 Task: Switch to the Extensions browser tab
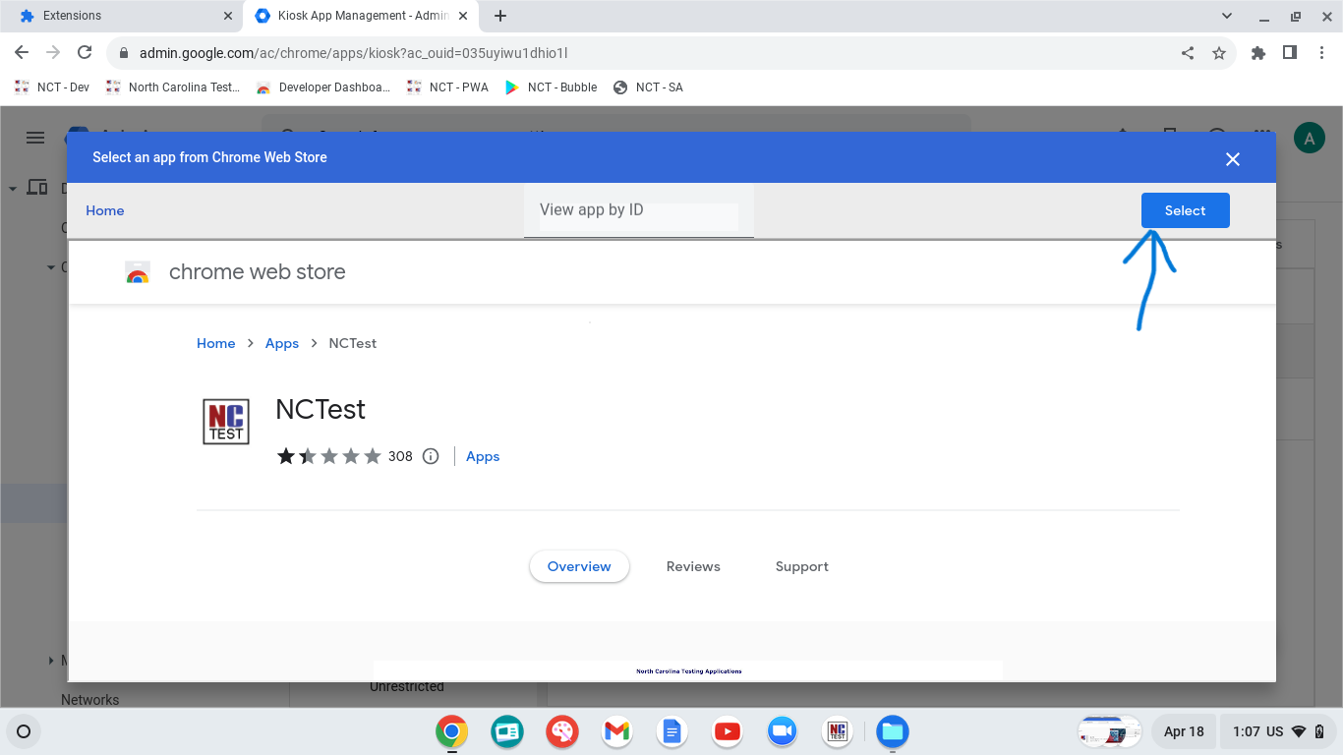(x=123, y=16)
